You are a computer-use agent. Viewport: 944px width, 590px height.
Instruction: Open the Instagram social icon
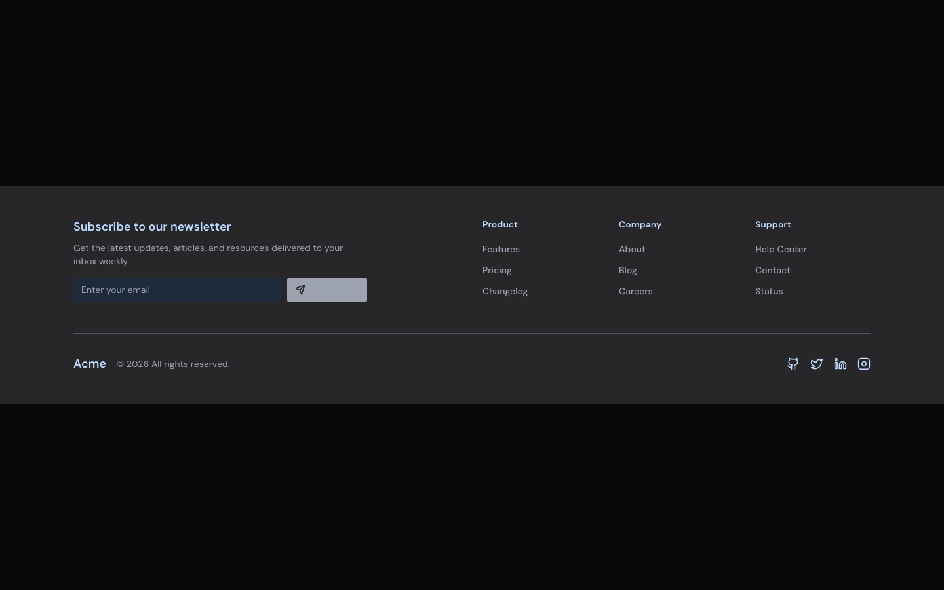pyautogui.click(x=863, y=364)
